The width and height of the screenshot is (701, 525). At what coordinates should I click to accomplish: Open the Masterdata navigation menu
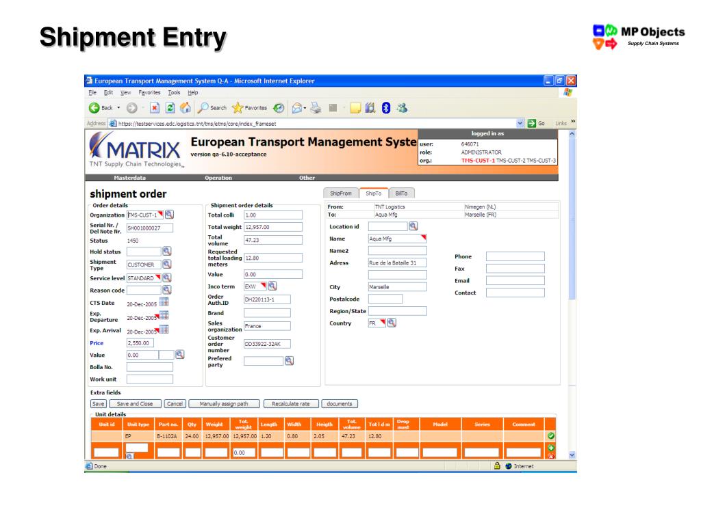129,178
